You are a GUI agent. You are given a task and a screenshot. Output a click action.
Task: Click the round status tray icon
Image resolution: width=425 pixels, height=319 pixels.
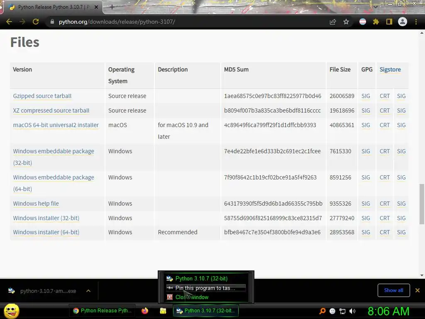point(332,311)
